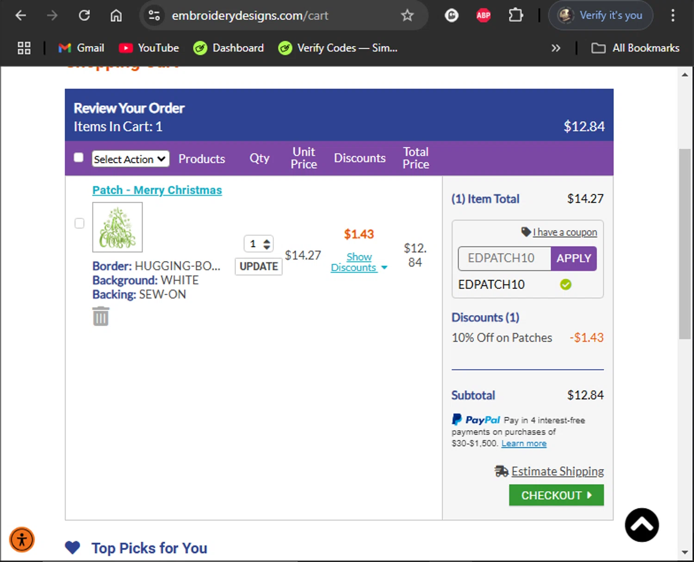Open the ABP ad blocker extension
This screenshot has height=562, width=694.
(x=483, y=16)
